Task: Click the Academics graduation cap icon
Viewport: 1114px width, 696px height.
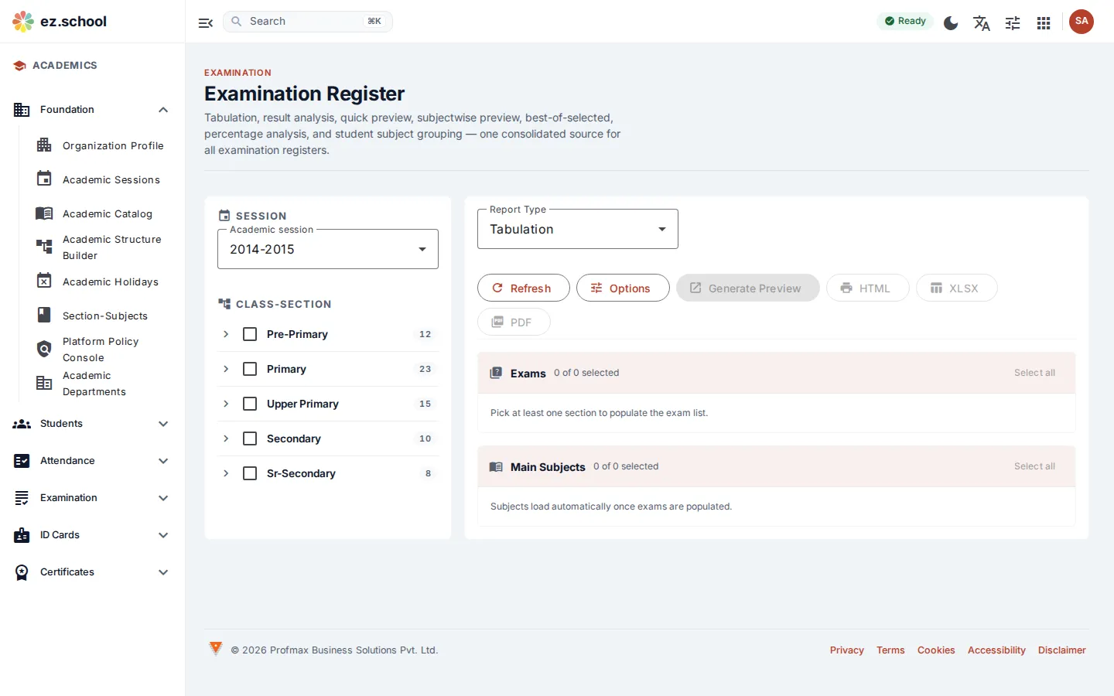Action: [x=19, y=66]
